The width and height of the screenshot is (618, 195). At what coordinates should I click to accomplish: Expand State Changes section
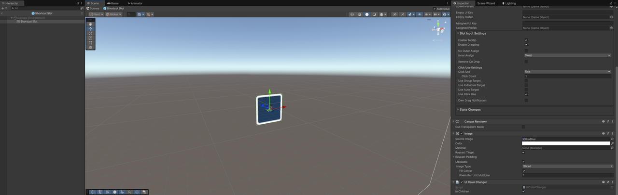coord(458,109)
